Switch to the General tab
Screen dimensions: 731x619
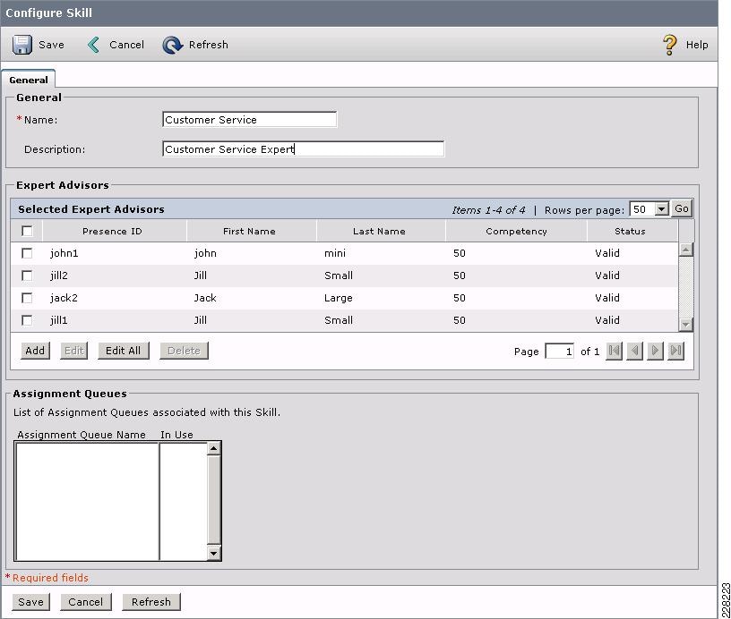click(x=29, y=80)
